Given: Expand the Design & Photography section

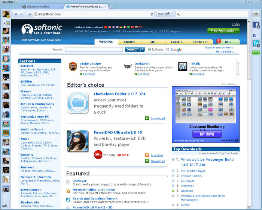Looking at the screenshot, I should 37,104.
